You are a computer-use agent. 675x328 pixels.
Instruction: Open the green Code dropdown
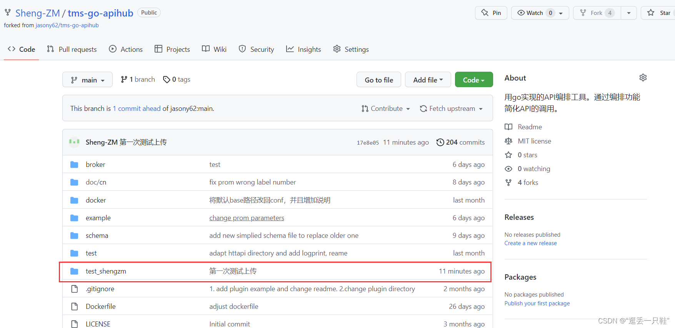coord(474,80)
